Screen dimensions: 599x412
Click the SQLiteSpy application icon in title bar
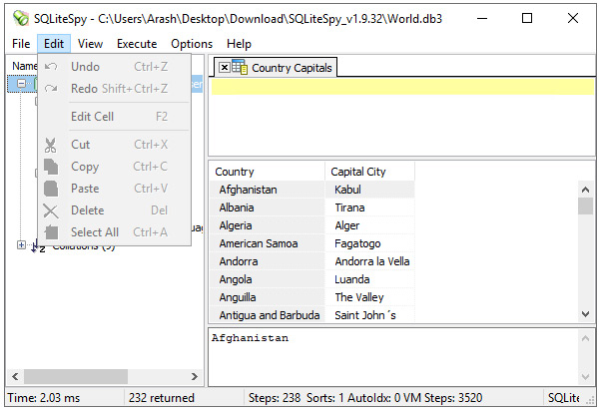20,18
